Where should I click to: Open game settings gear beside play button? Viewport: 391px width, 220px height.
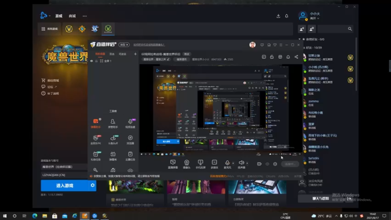point(92,186)
